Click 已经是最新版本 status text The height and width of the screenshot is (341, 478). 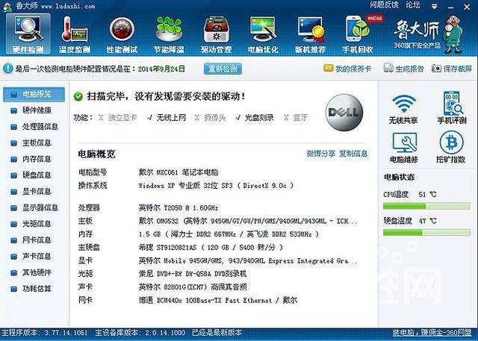(x=217, y=333)
